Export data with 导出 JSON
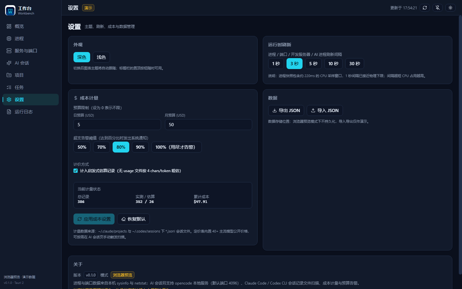This screenshot has height=289, width=462. tap(286, 110)
